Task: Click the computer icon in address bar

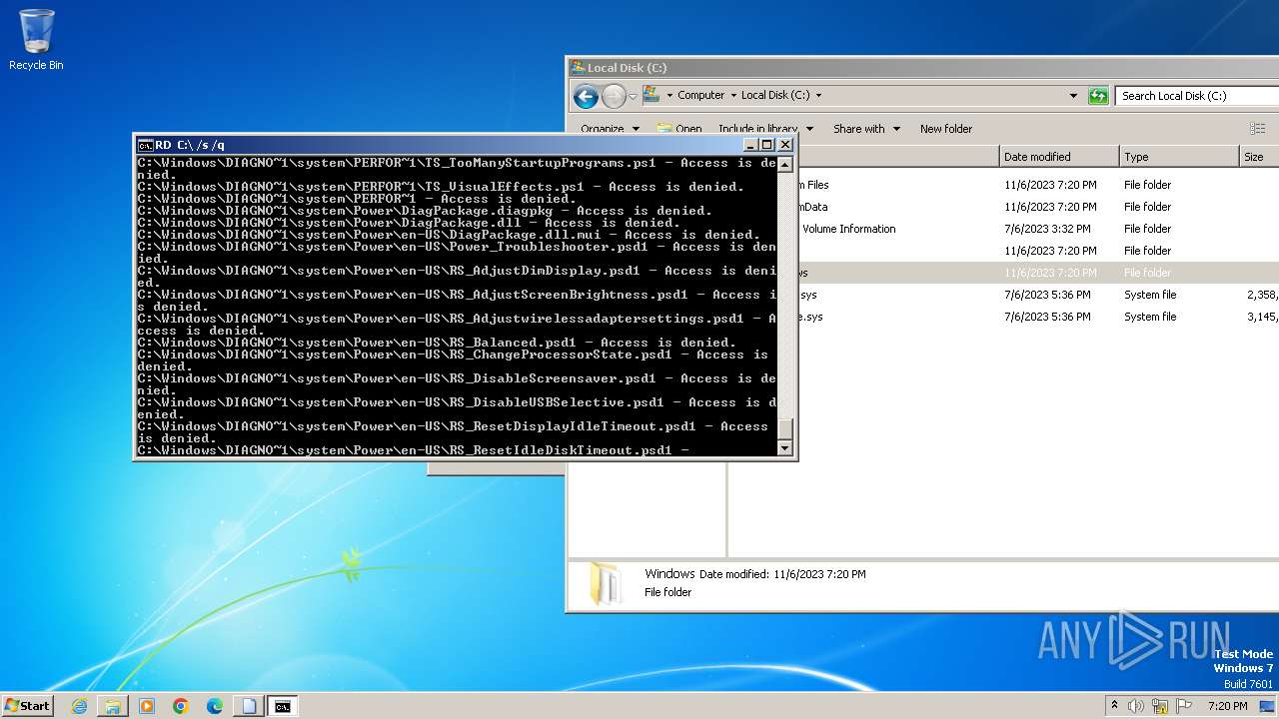Action: click(x=651, y=95)
